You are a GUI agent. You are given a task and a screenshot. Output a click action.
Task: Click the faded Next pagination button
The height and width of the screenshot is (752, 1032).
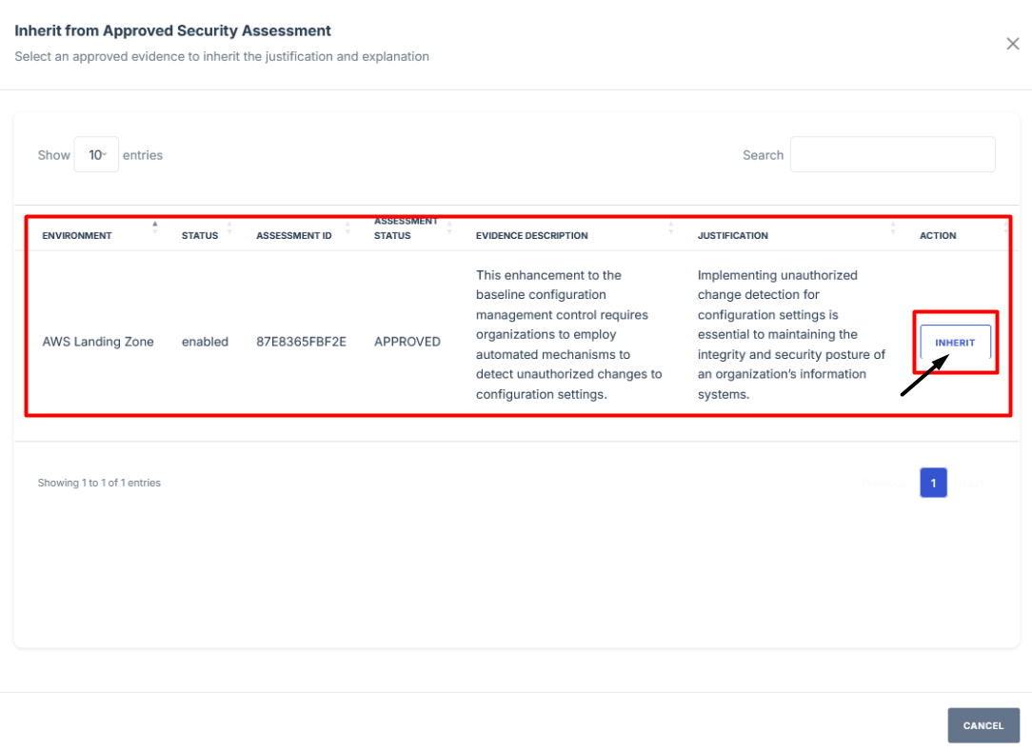[971, 484]
